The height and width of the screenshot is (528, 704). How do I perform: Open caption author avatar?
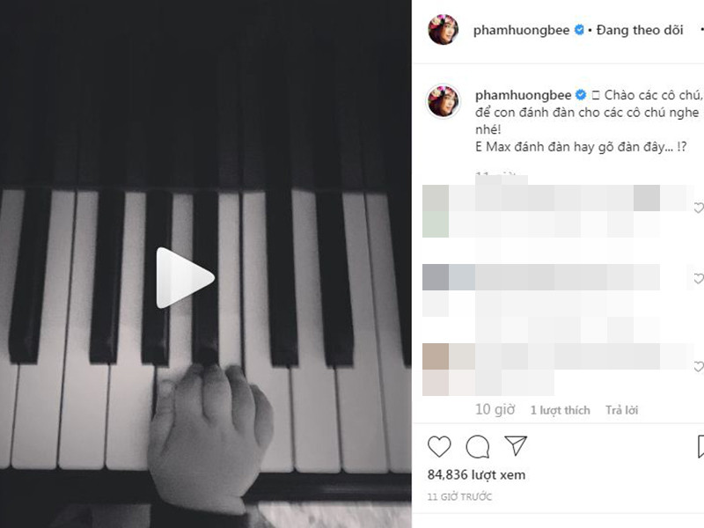point(444,101)
